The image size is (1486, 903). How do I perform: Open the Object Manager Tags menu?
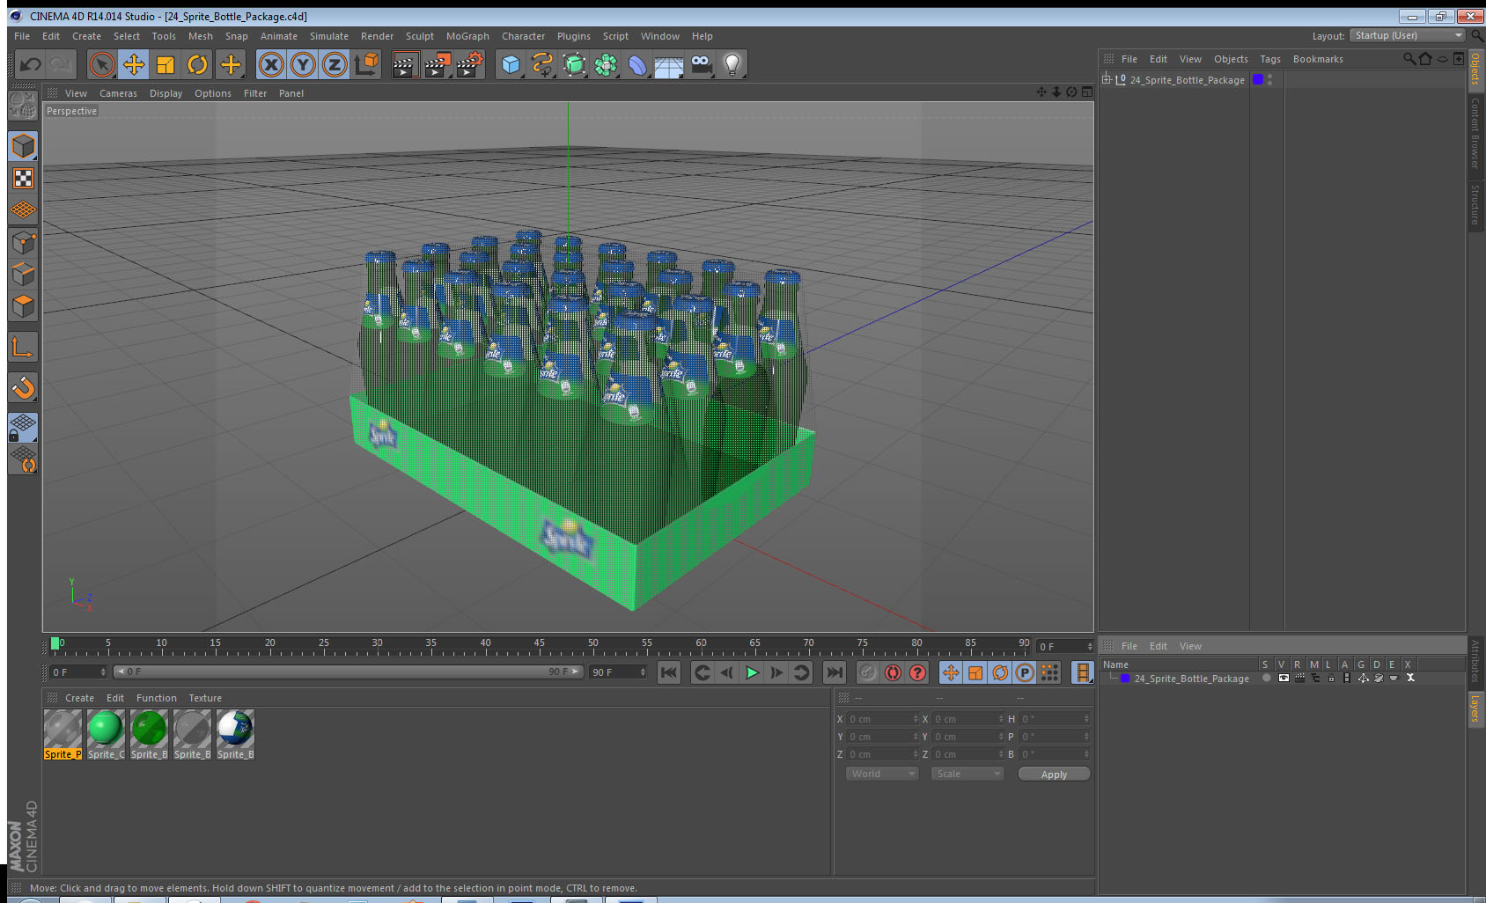[x=1270, y=59]
